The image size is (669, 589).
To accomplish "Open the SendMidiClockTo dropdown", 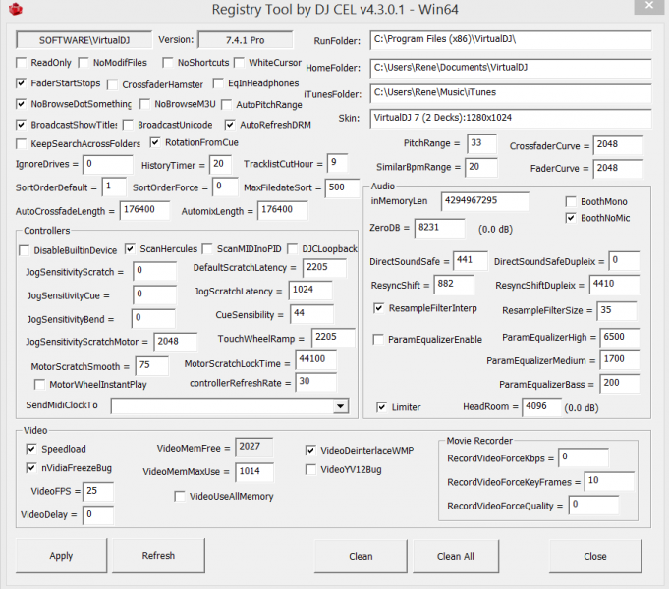I will (340, 406).
